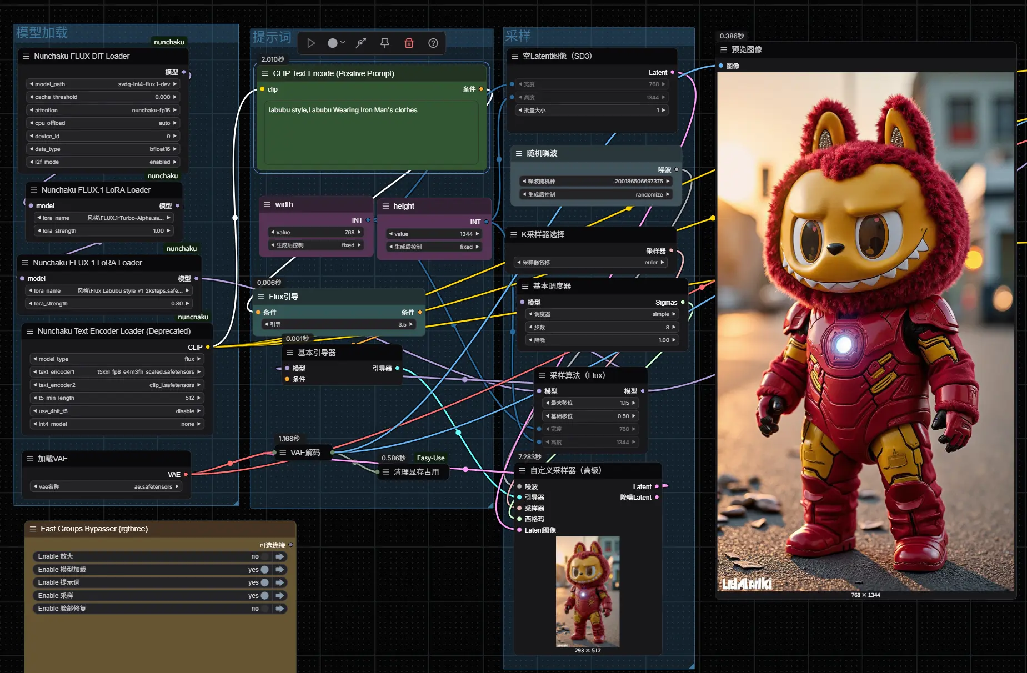Delete node with red trash icon

tap(409, 43)
